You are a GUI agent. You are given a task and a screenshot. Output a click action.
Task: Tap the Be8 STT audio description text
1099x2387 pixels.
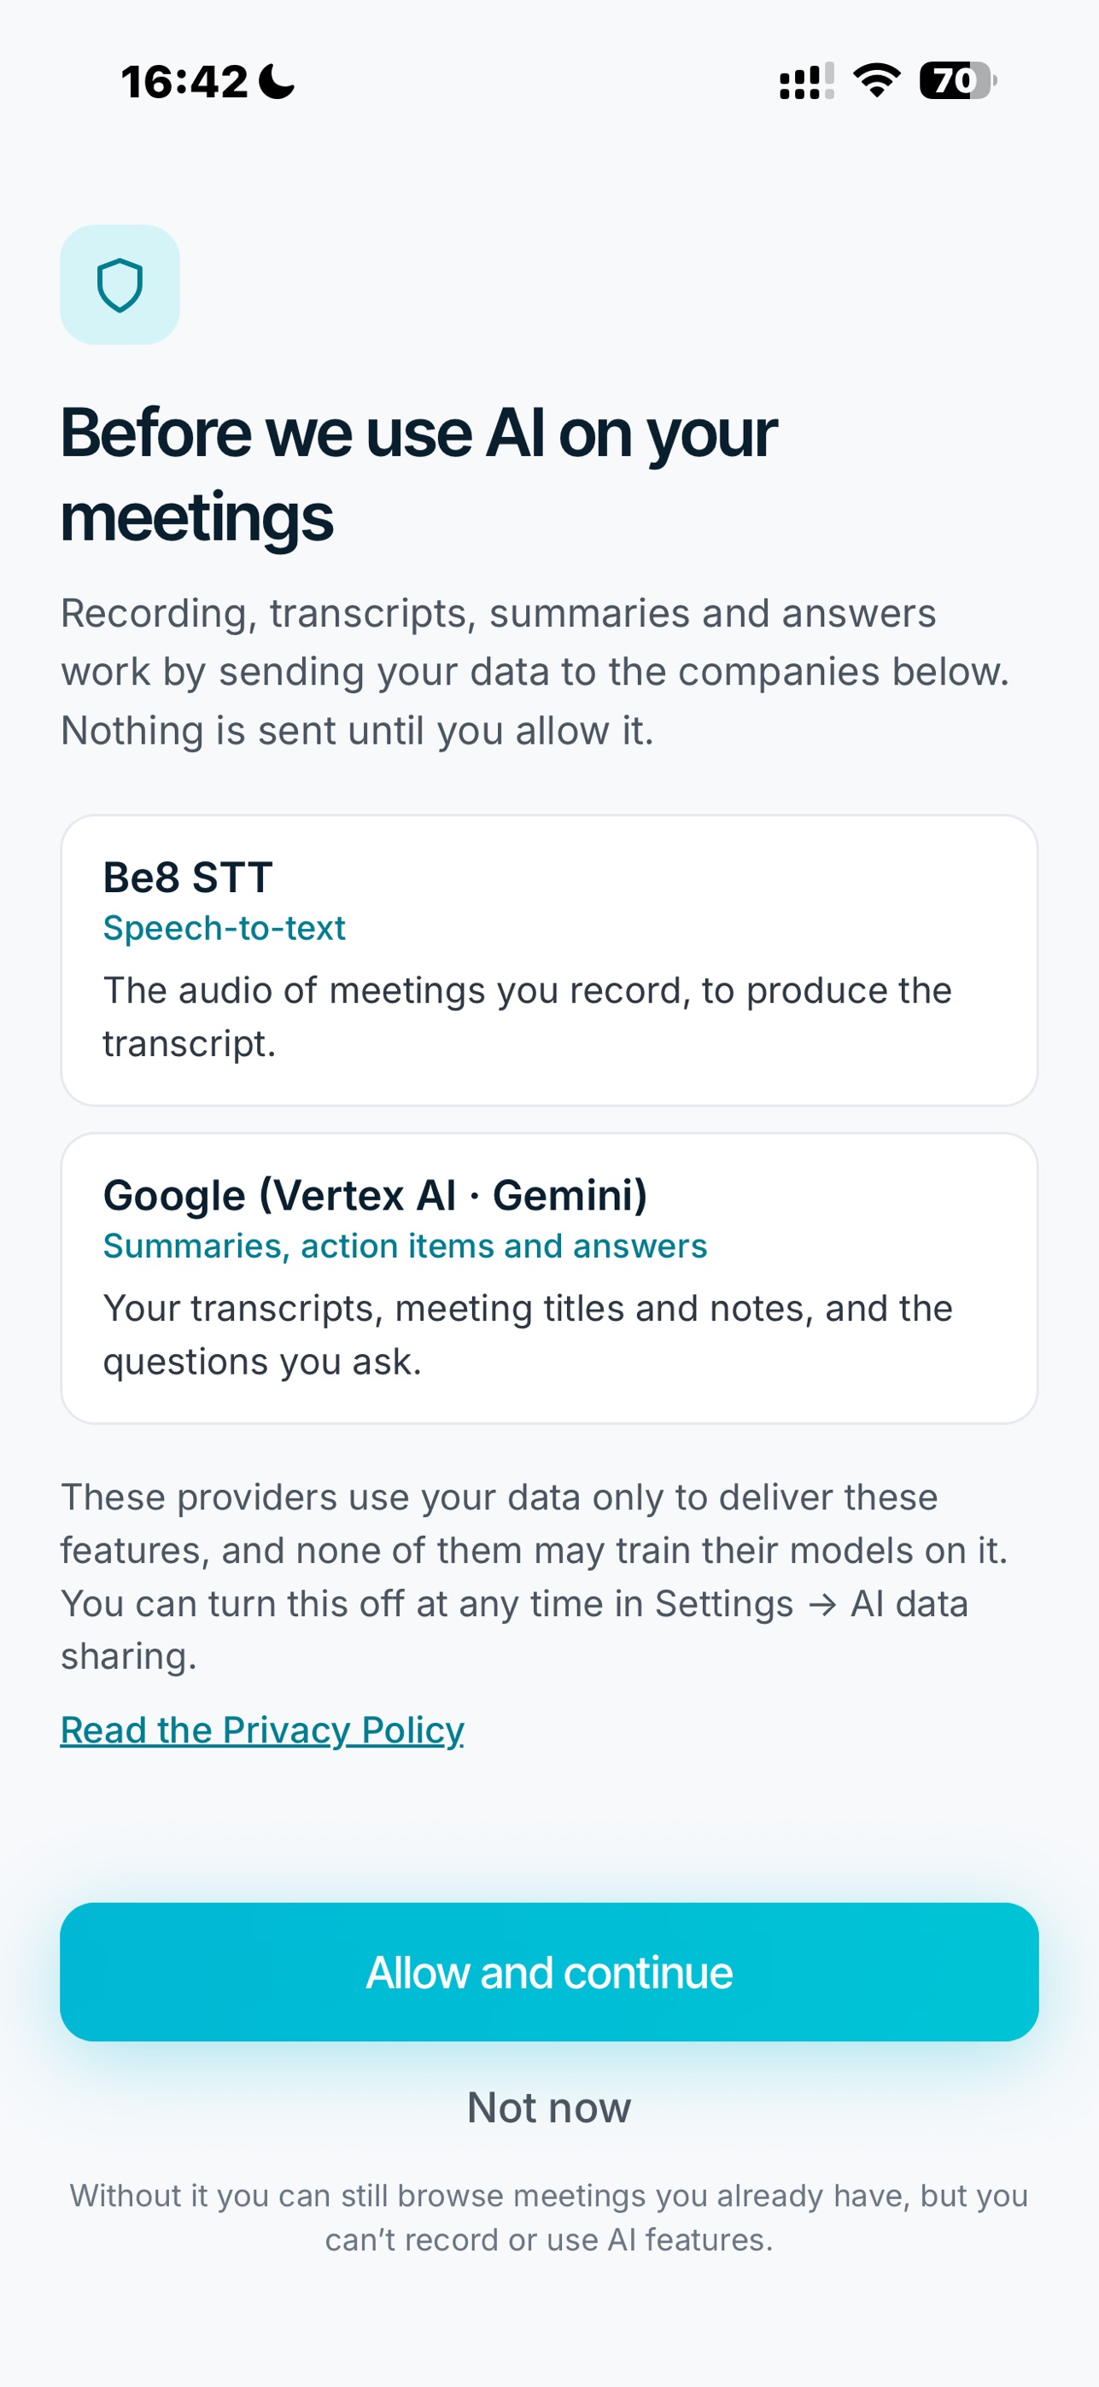[527, 1017]
